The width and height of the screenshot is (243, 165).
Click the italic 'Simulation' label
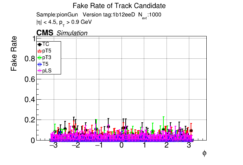pyautogui.click(x=72, y=33)
